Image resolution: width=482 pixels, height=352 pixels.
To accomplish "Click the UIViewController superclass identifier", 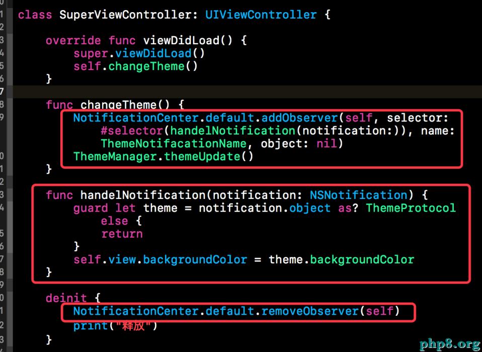I will click(x=261, y=15).
